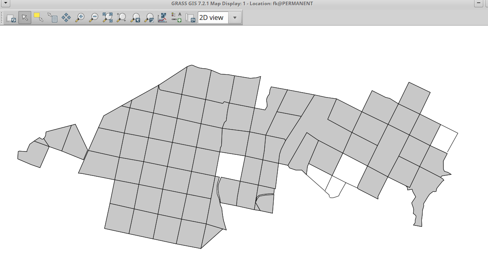Click Zoom to computational region extent
Image resolution: width=488 pixels, height=275 pixels.
tap(121, 17)
